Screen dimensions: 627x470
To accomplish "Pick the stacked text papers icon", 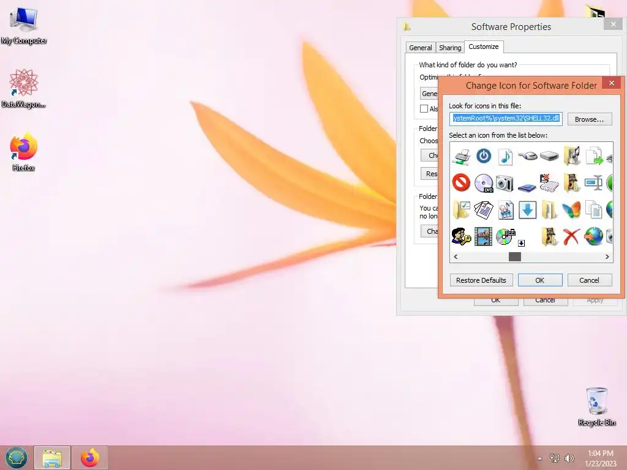I will [x=484, y=210].
